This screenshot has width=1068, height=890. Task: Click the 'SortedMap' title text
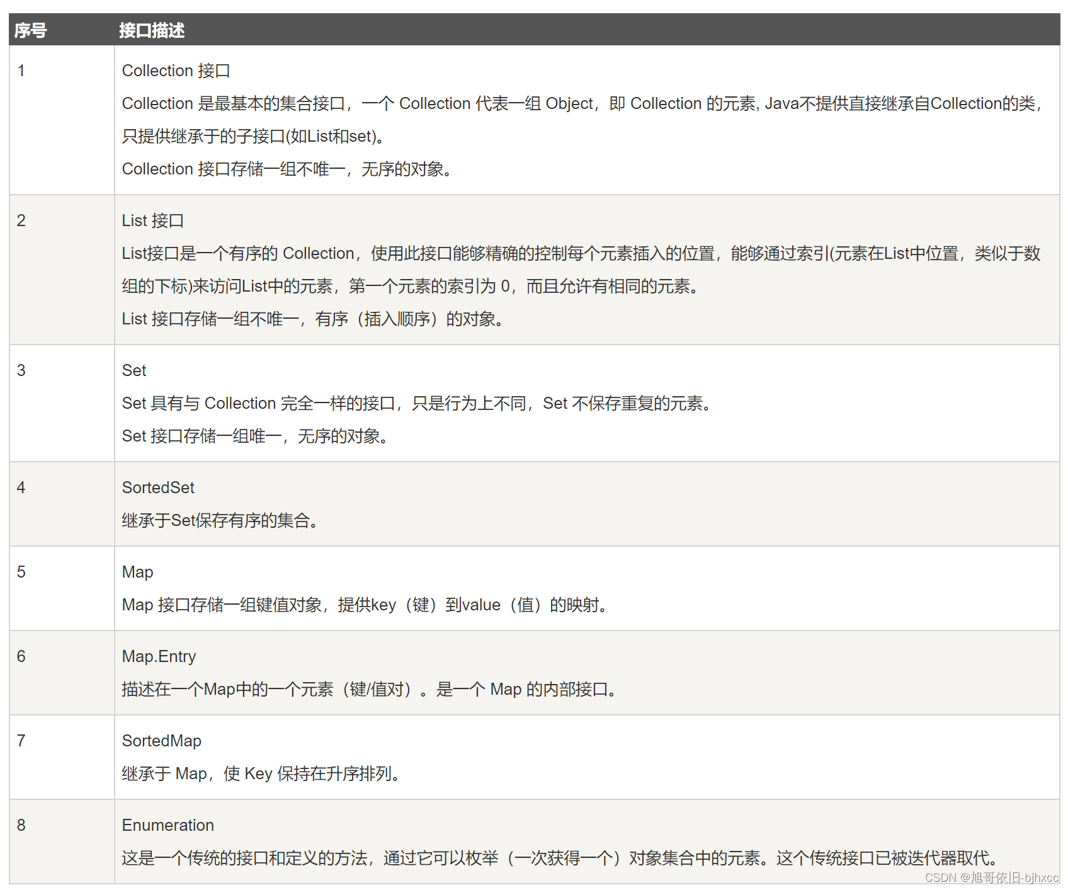tap(162, 741)
